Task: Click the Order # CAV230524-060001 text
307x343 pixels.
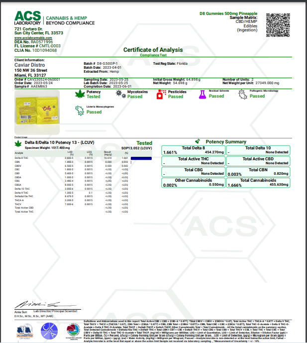Action: (37, 80)
